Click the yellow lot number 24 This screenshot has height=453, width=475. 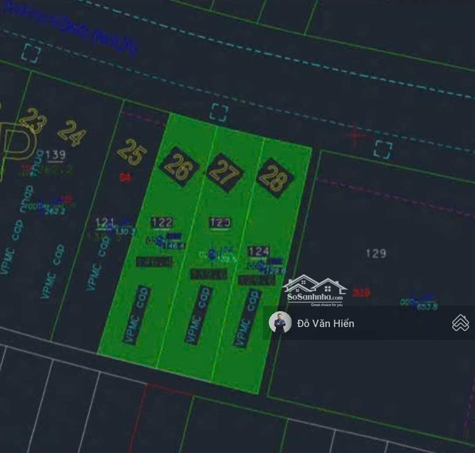pyautogui.click(x=72, y=133)
